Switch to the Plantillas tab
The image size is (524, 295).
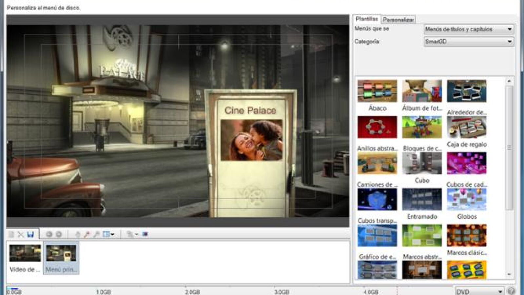tap(367, 19)
